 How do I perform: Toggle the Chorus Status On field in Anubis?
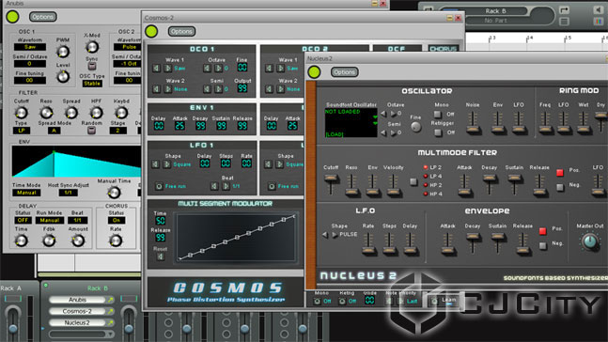[x=117, y=220]
